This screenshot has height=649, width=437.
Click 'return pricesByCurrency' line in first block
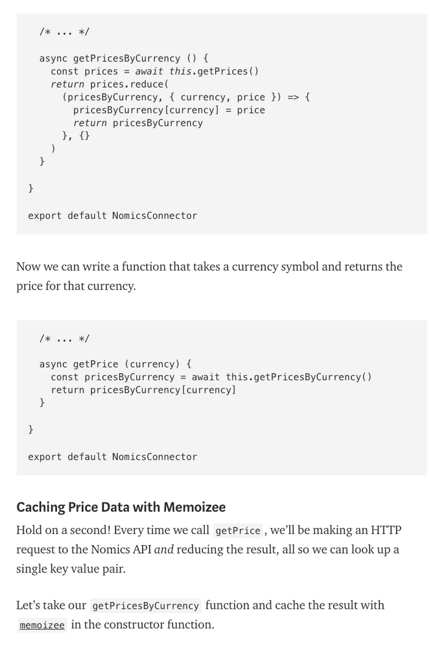click(x=137, y=123)
